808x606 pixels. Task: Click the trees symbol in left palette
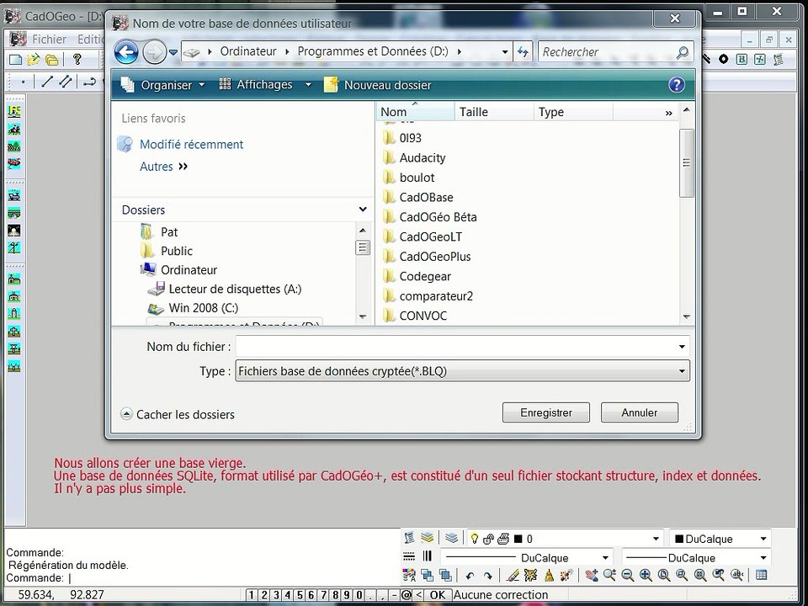(14, 146)
